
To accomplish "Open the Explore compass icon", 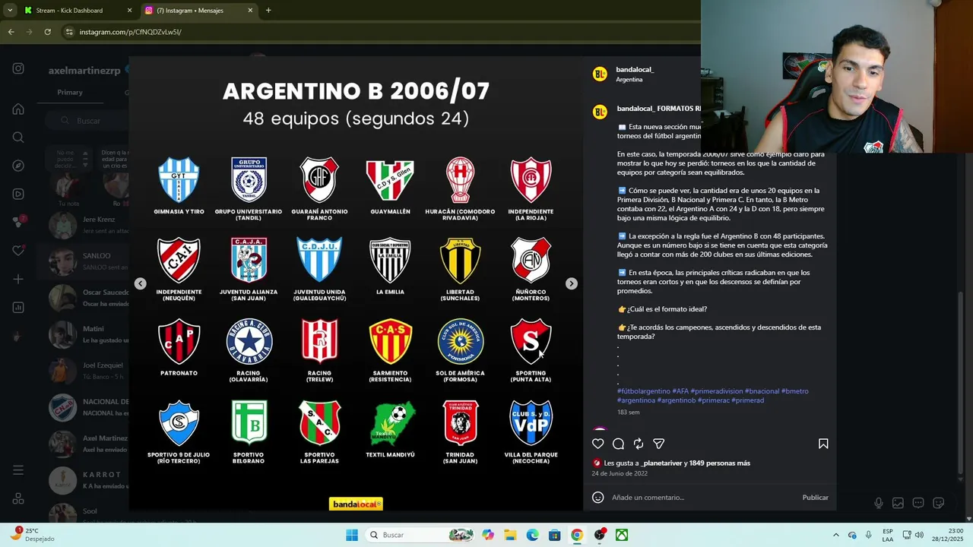I will (18, 166).
